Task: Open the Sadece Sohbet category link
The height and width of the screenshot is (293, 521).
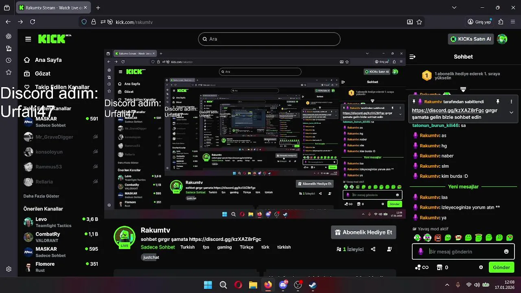Action: (158, 247)
